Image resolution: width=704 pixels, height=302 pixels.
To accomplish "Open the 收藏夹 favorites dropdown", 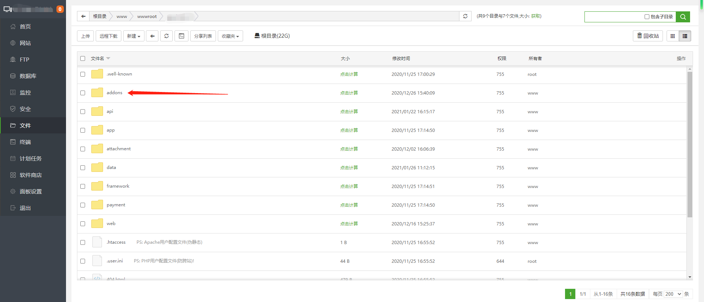I will (x=230, y=36).
